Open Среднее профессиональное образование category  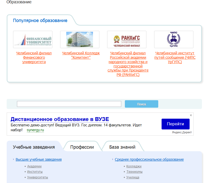click(x=149, y=159)
